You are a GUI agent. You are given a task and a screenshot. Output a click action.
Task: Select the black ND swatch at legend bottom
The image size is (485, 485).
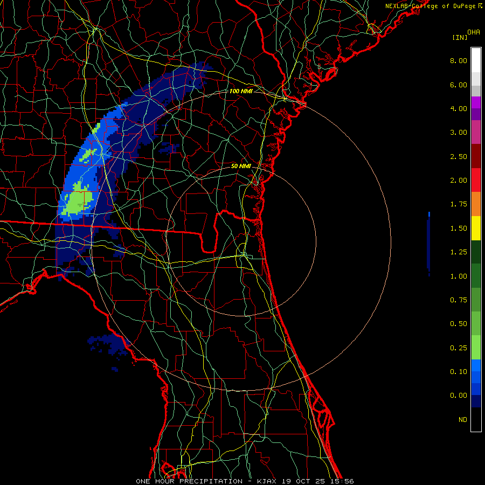tap(476, 419)
